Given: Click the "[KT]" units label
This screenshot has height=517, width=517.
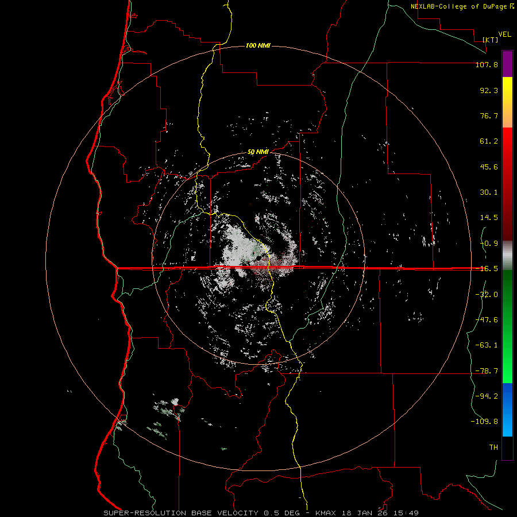Looking at the screenshot, I should [x=491, y=40].
